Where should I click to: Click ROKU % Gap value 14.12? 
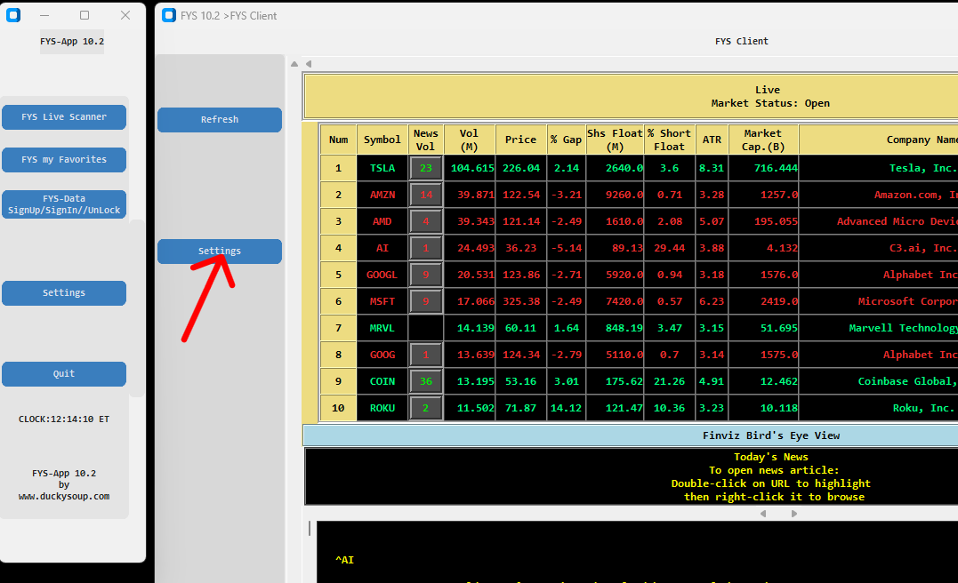click(567, 409)
